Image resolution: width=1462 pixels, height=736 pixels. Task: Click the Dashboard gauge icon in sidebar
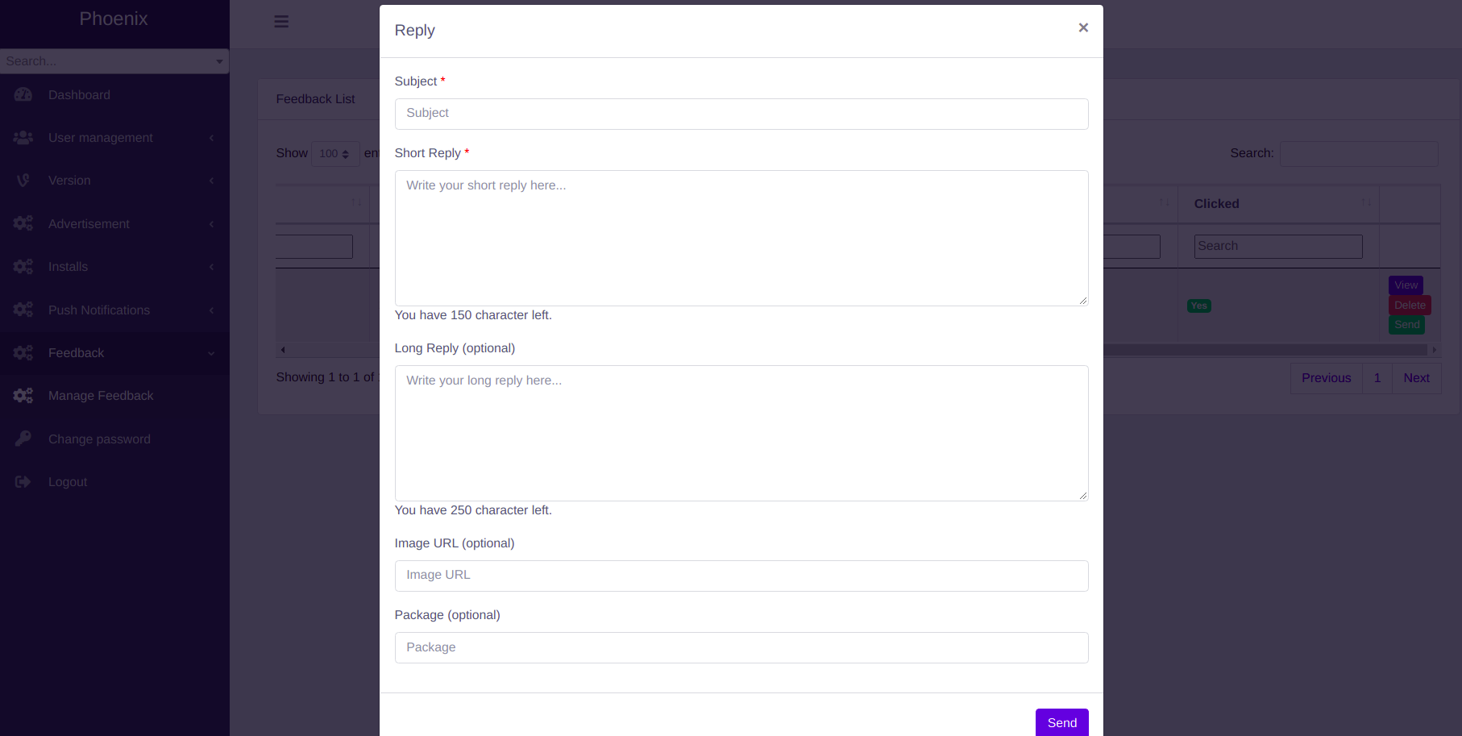click(23, 94)
